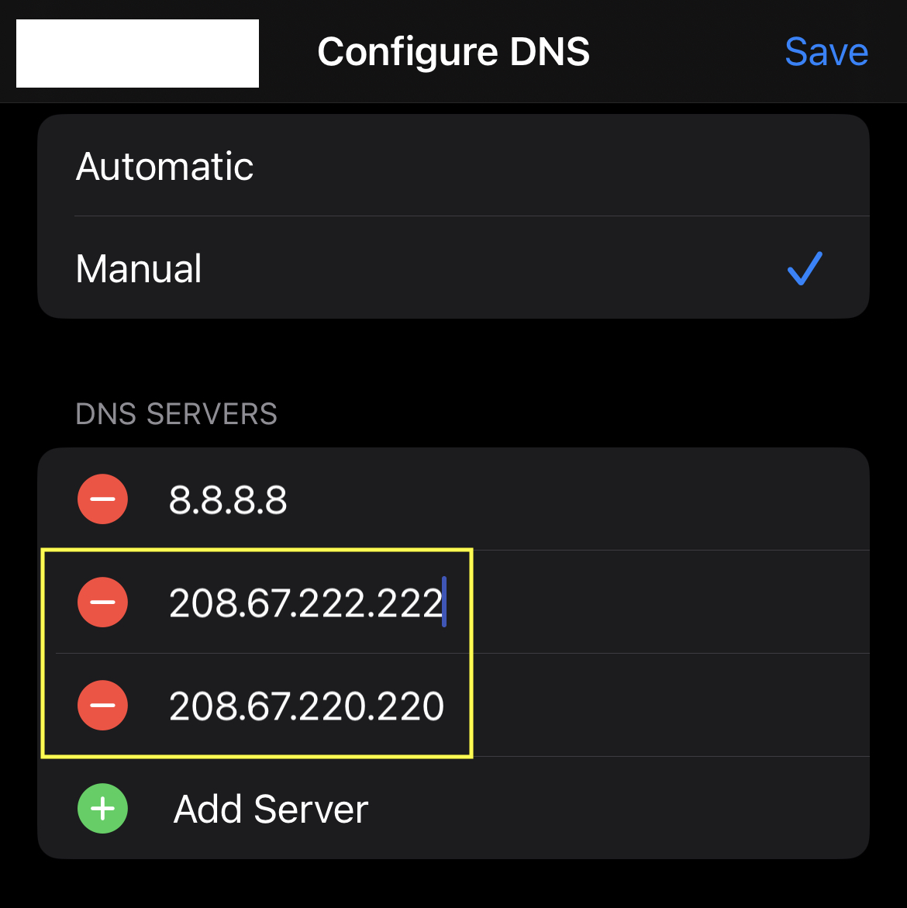Viewport: 907px width, 908px height.
Task: Tap the white redacted back area
Action: (137, 54)
